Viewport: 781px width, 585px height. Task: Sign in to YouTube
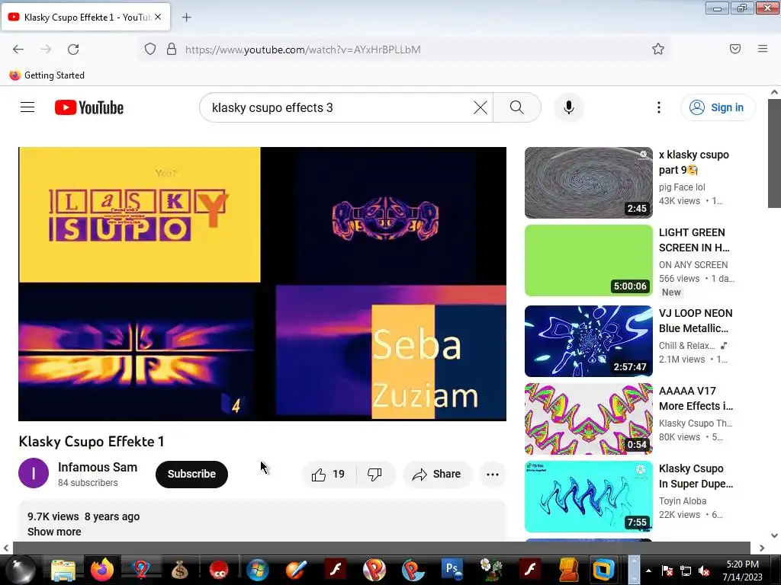[717, 107]
